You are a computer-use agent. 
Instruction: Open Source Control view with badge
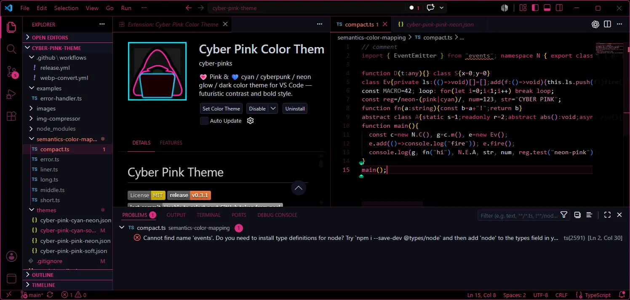(x=11, y=72)
